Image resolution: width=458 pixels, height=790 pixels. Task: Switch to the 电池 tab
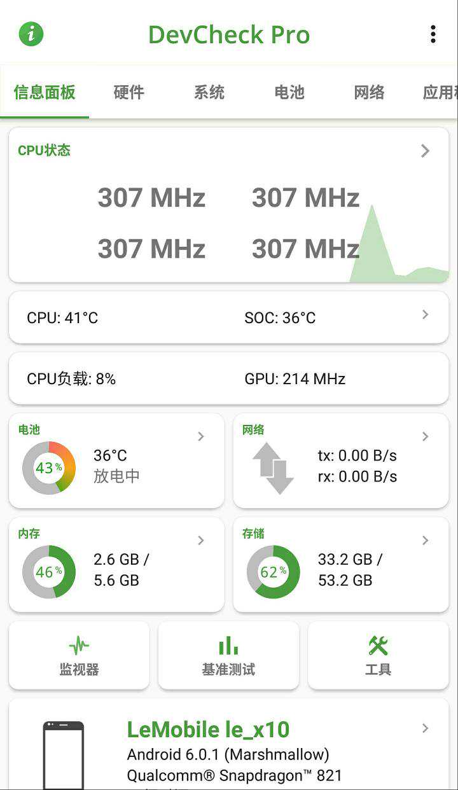click(289, 93)
